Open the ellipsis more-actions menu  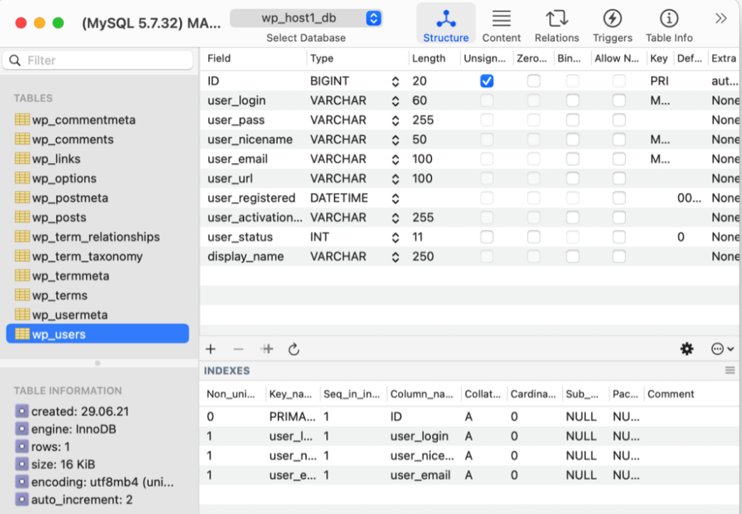coord(722,350)
